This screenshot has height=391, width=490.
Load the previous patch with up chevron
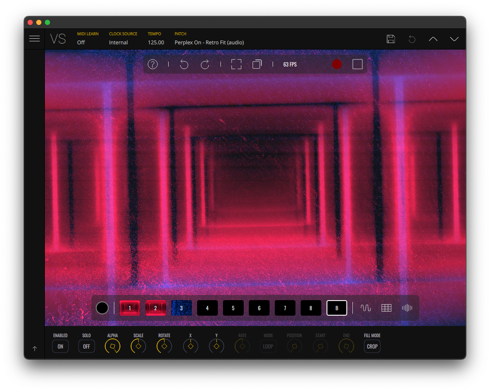click(x=433, y=39)
